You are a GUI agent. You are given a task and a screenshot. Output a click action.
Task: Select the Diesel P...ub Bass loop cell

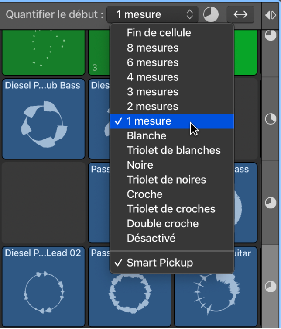[43, 118]
